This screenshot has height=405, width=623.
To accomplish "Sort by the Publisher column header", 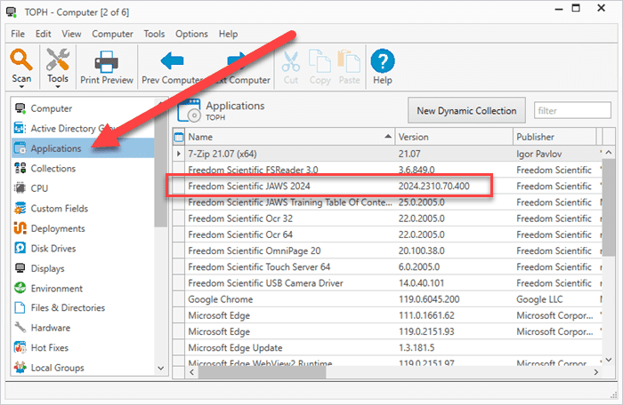I will coord(554,137).
